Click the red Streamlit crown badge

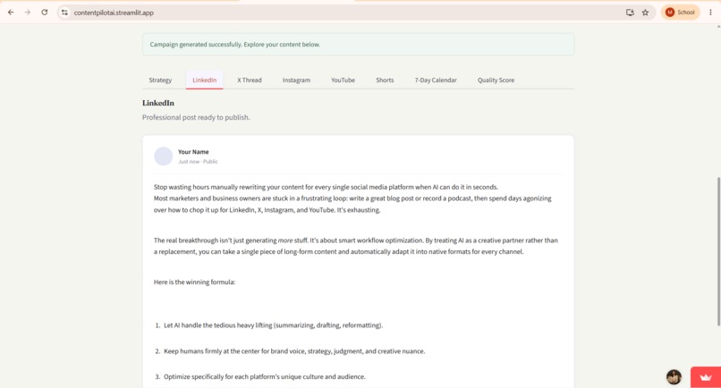click(x=706, y=377)
